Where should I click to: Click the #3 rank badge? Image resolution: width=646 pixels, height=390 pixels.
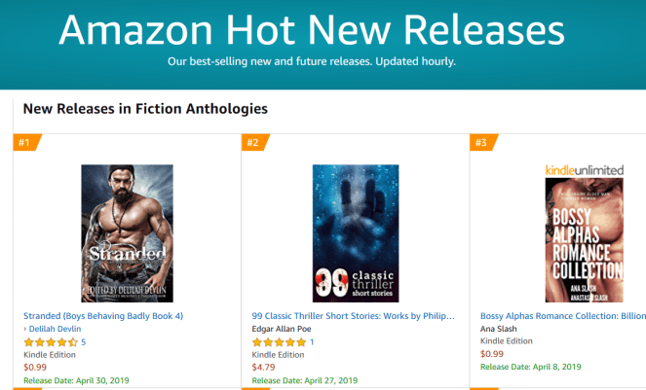pos(480,143)
